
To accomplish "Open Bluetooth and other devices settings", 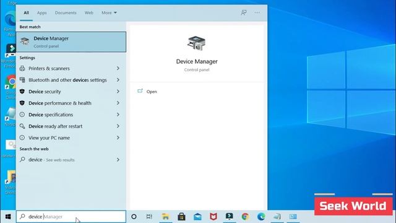I will (71, 80).
